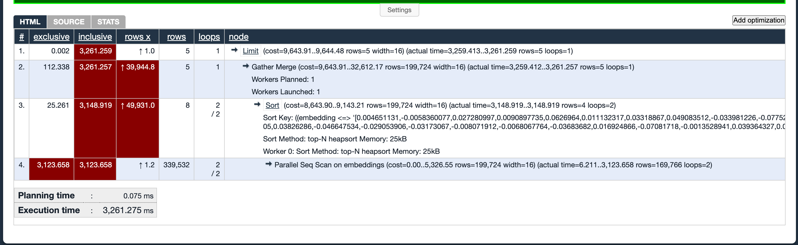The height and width of the screenshot is (245, 798).
Task: Switch to the STATS tab
Action: (108, 22)
